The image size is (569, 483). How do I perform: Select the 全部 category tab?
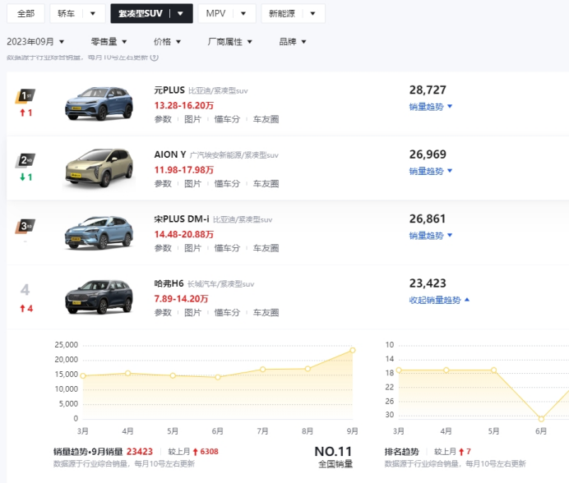coord(25,13)
